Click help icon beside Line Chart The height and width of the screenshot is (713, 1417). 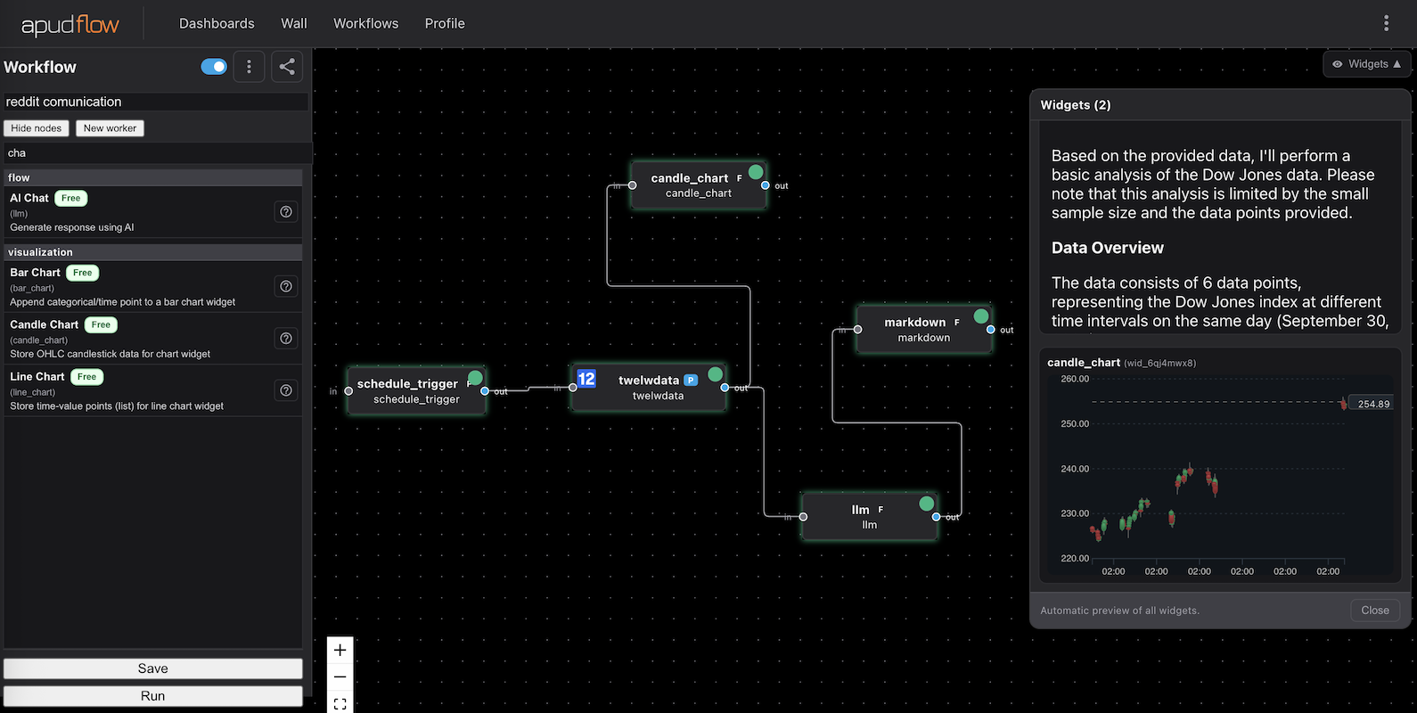click(286, 390)
